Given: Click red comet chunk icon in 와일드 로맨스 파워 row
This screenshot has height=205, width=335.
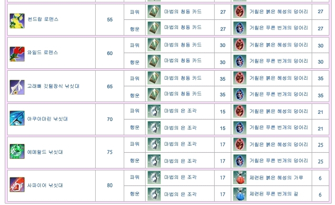Looking at the screenshot, I should (240, 45).
